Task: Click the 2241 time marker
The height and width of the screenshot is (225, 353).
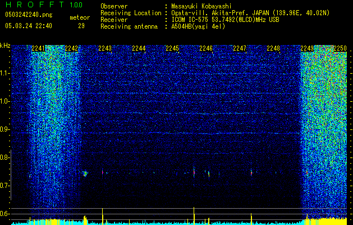Action: tap(38, 48)
